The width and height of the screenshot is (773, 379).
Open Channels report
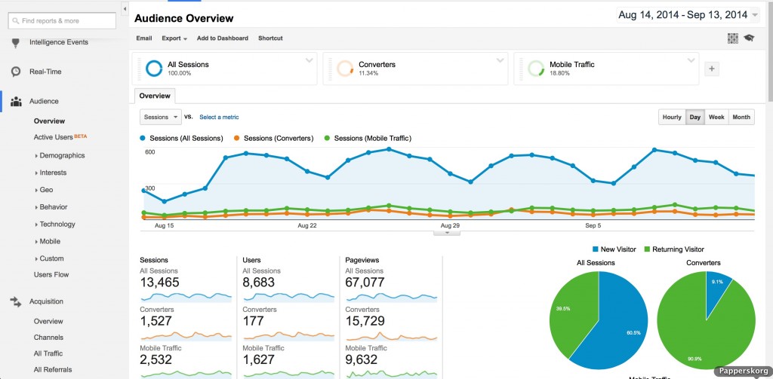click(x=48, y=338)
